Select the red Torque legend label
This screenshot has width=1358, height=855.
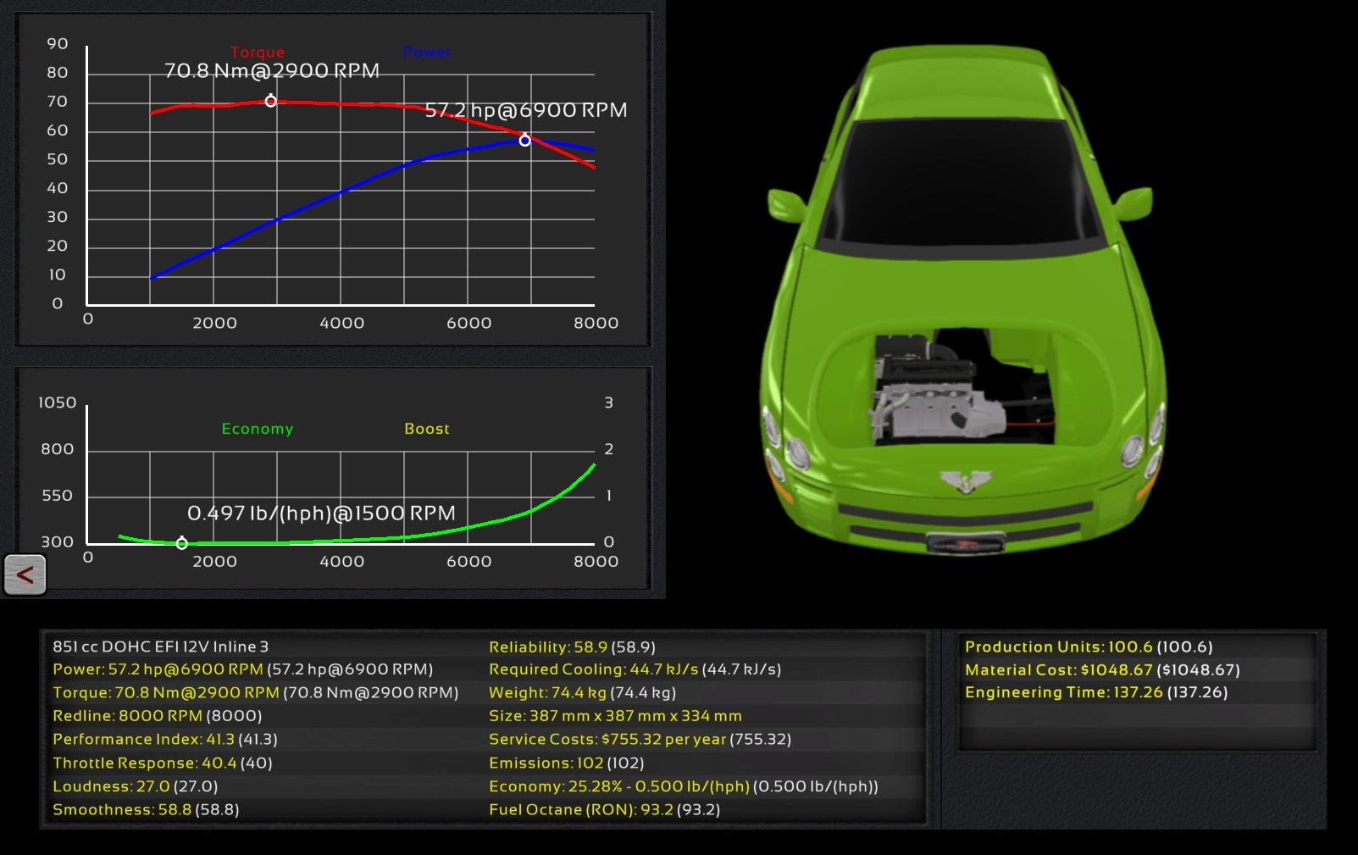point(258,53)
